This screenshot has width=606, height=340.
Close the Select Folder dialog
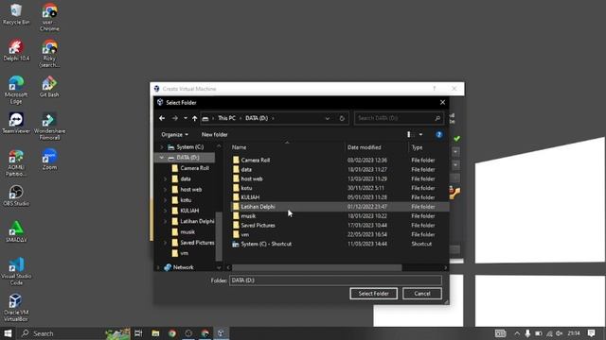click(x=442, y=103)
